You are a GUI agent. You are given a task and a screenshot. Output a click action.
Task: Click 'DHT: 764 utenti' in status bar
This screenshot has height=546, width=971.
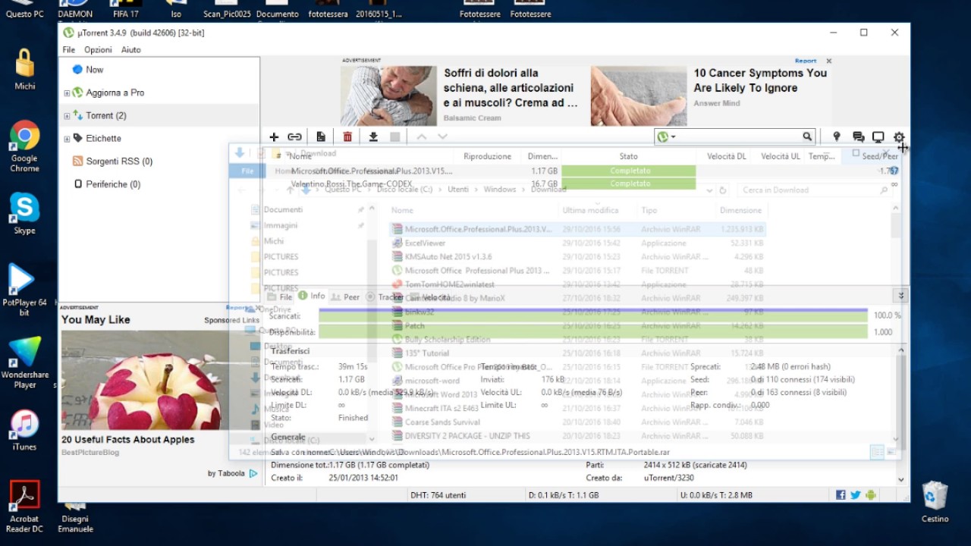coord(438,495)
